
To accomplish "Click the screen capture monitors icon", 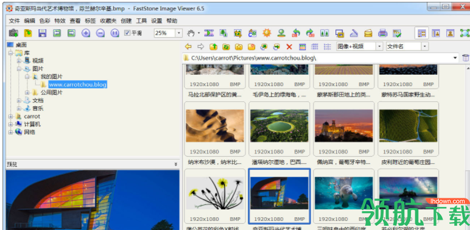I will [339, 33].
